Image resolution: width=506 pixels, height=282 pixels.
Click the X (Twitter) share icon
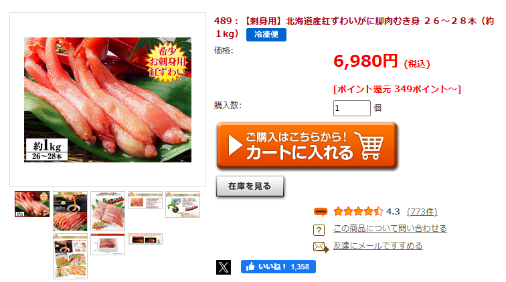coord(224,267)
